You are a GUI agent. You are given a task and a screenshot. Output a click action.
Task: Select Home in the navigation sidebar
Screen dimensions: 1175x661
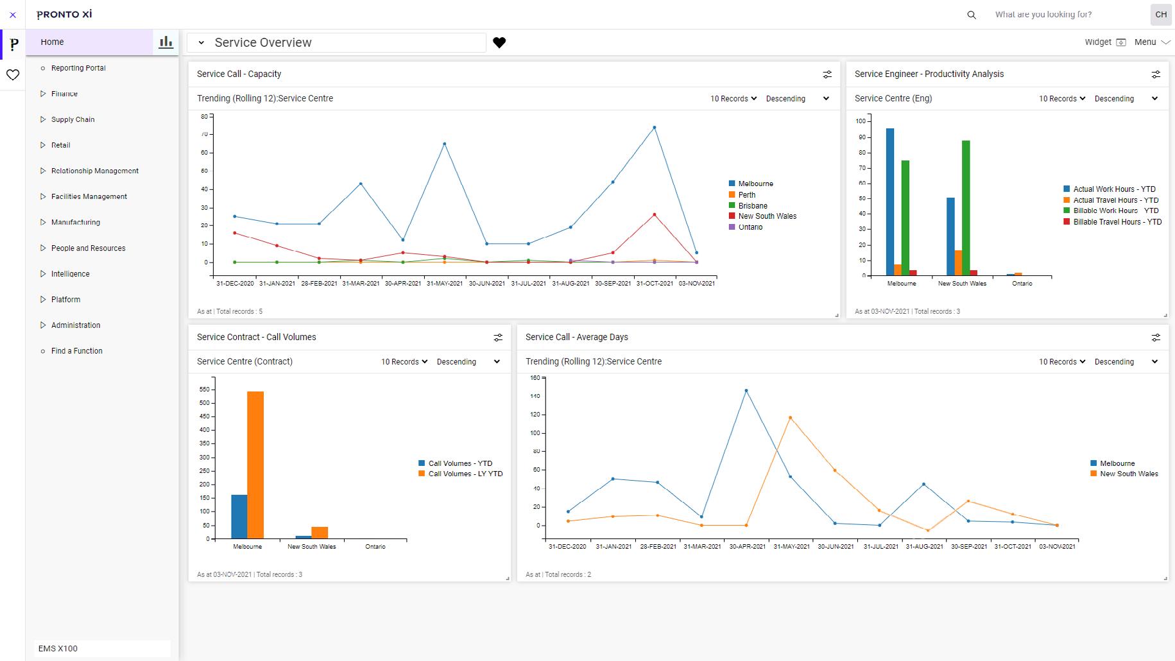pos(52,41)
